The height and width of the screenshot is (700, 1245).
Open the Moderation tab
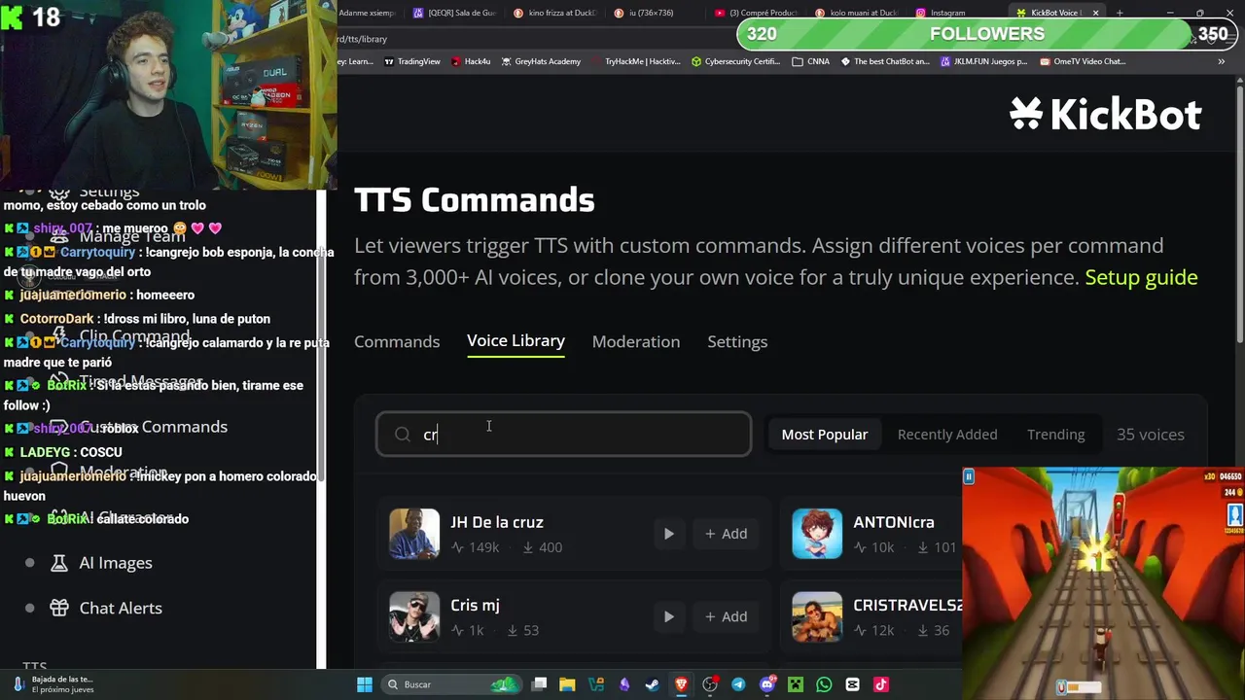(x=636, y=341)
